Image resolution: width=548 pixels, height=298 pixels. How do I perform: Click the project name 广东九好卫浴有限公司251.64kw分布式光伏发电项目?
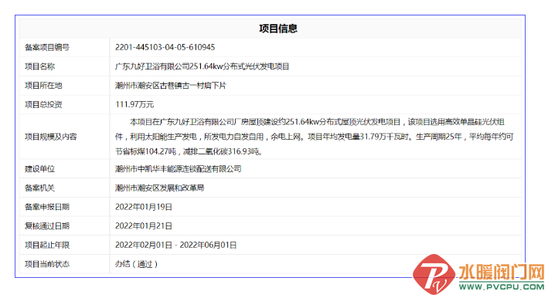[x=202, y=66]
